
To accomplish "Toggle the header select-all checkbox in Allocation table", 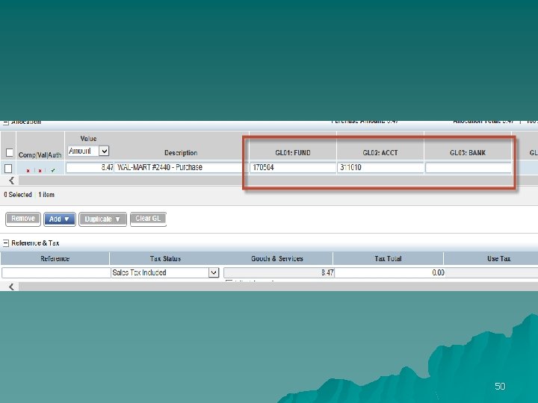I will [10, 152].
